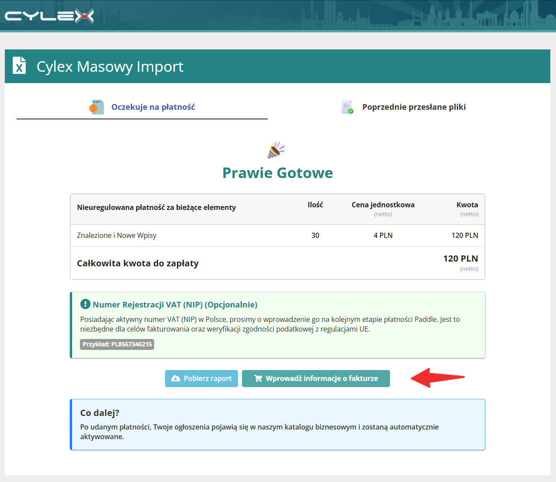Click Całkowita kwota do zapłaty label
Viewport: 556px width, 482px height.
coord(138,263)
